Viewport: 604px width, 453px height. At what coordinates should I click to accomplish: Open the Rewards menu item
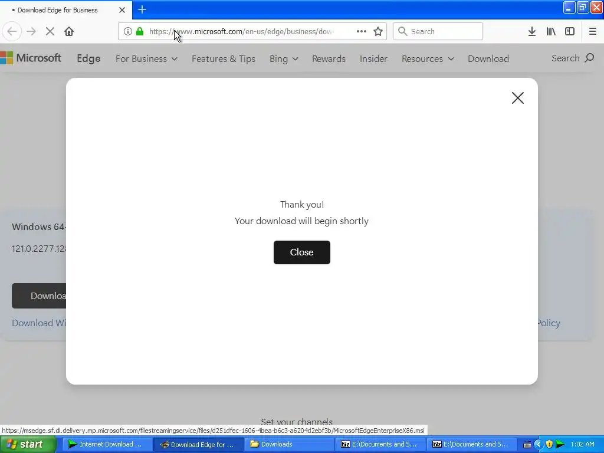click(329, 58)
